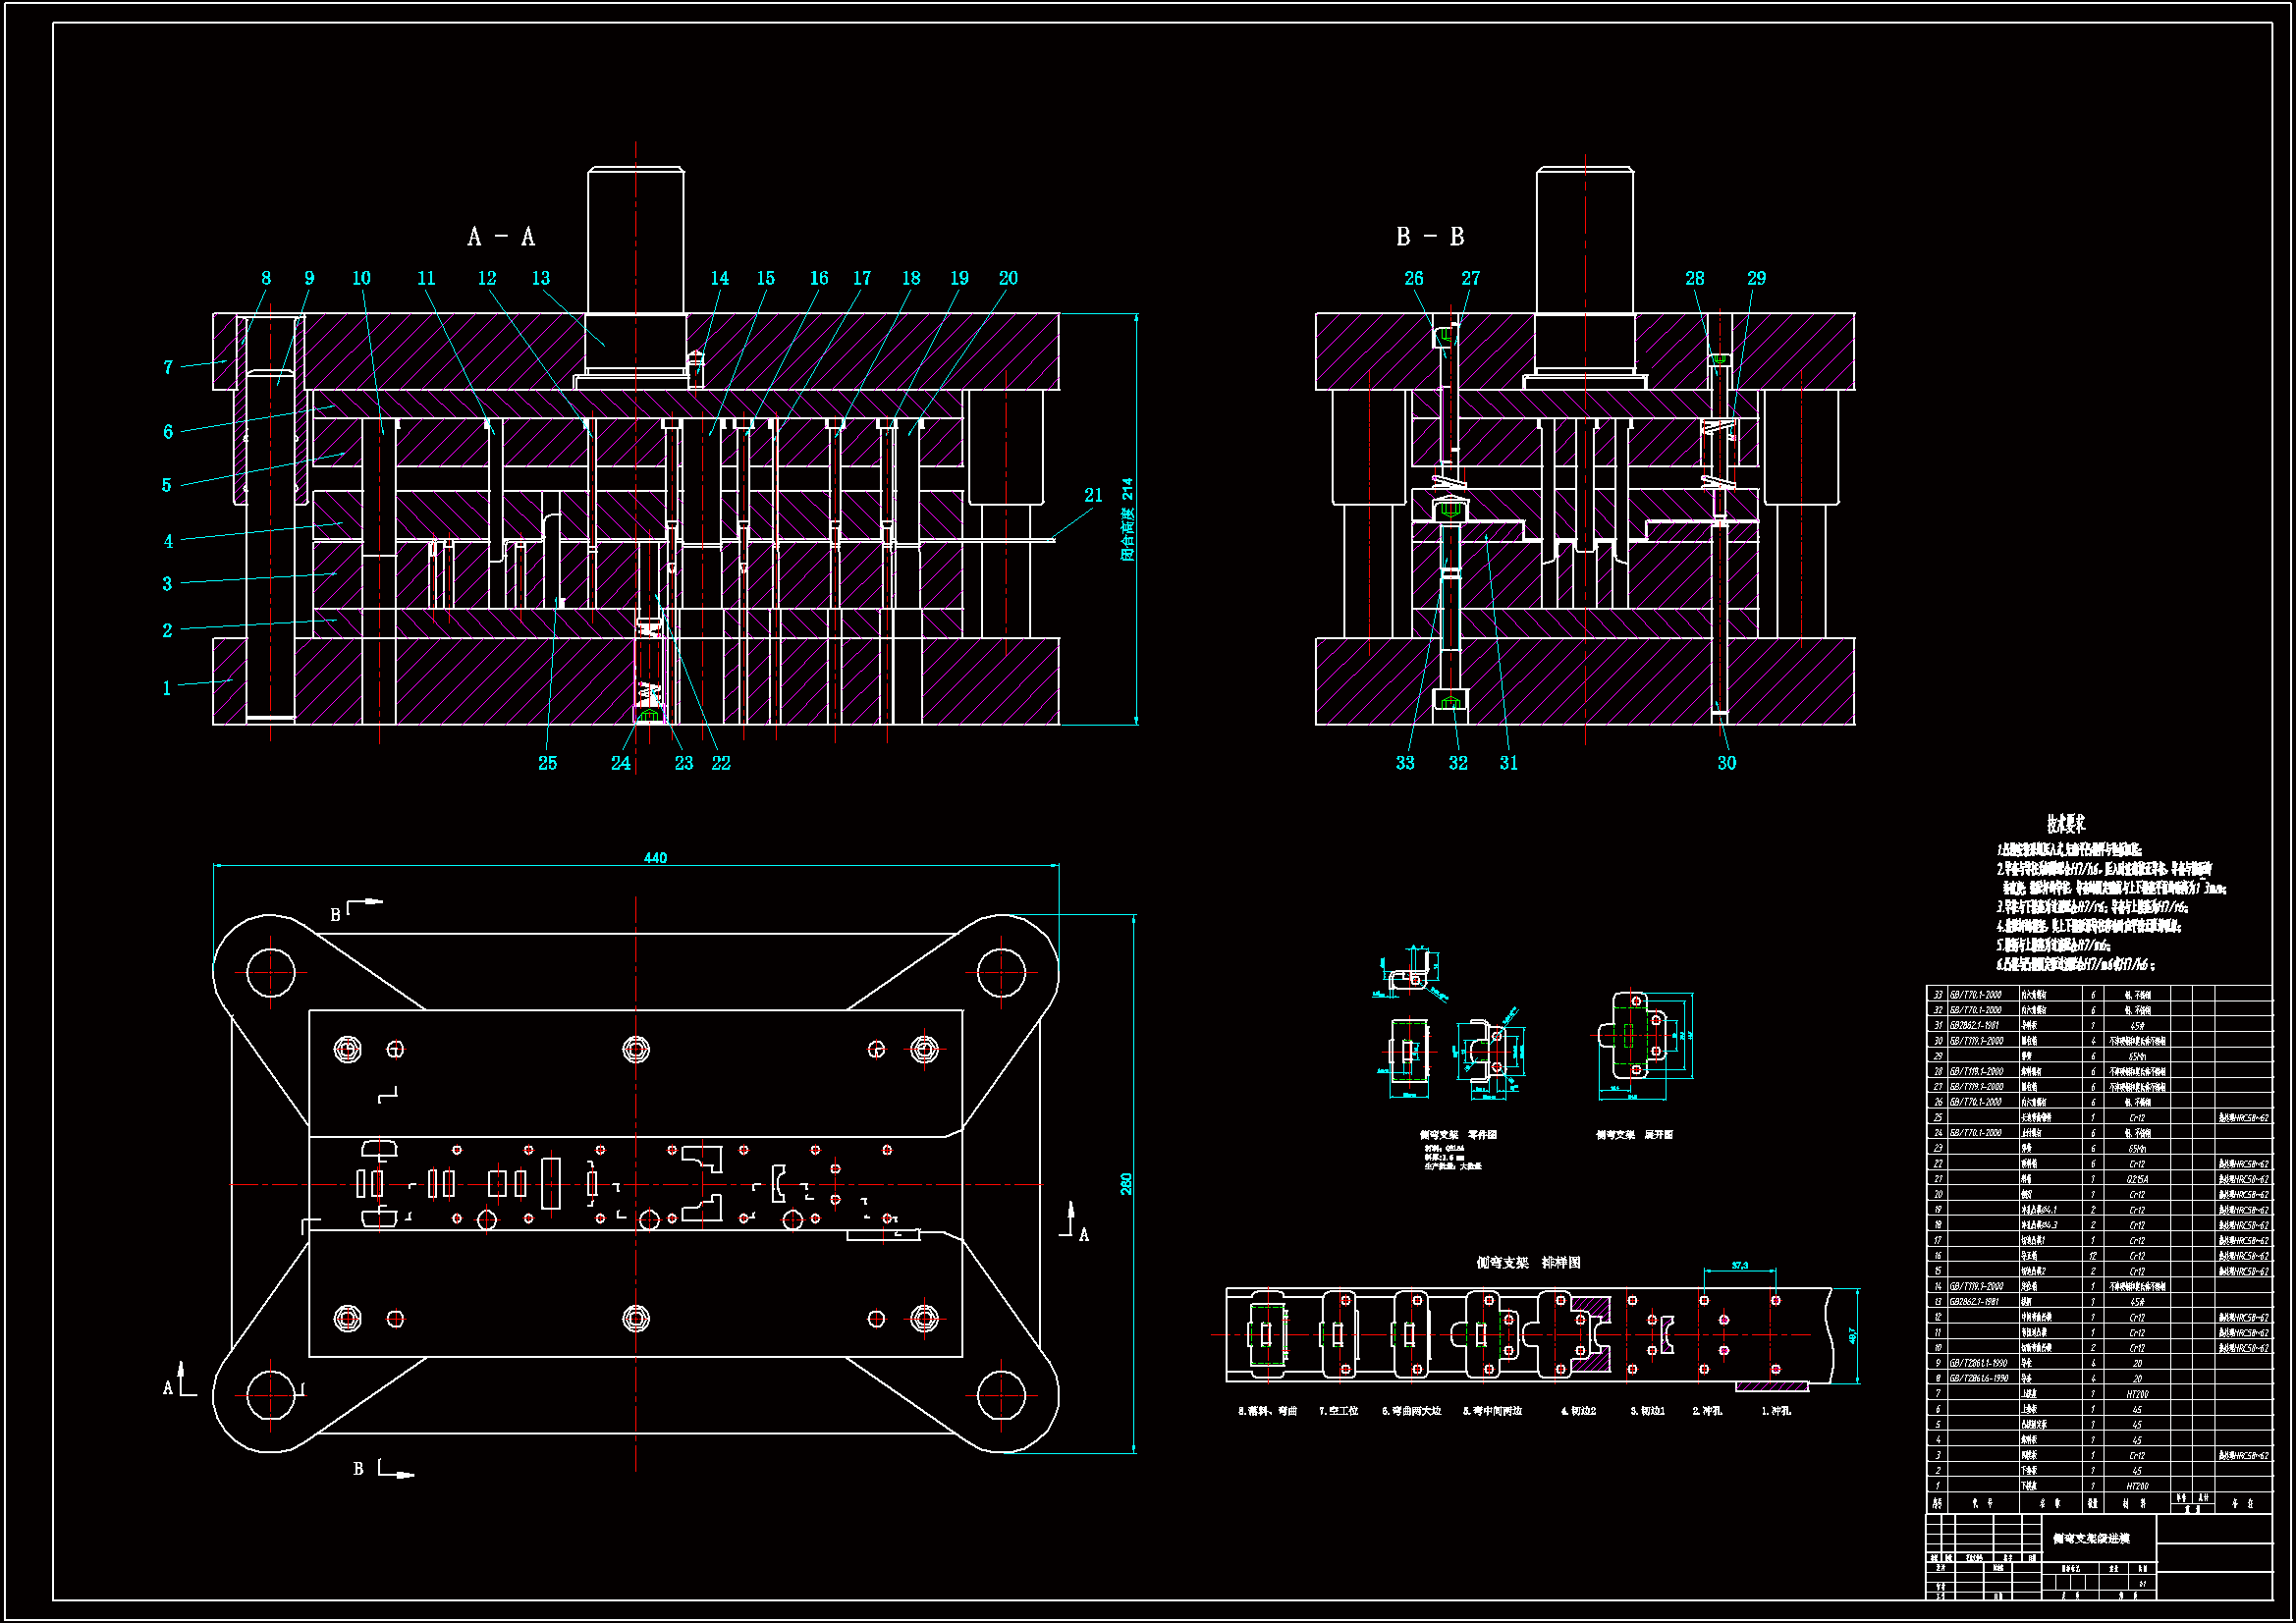Screen dimensions: 2296x1623
Task: Select the 440 width dimension text
Action: 655,858
